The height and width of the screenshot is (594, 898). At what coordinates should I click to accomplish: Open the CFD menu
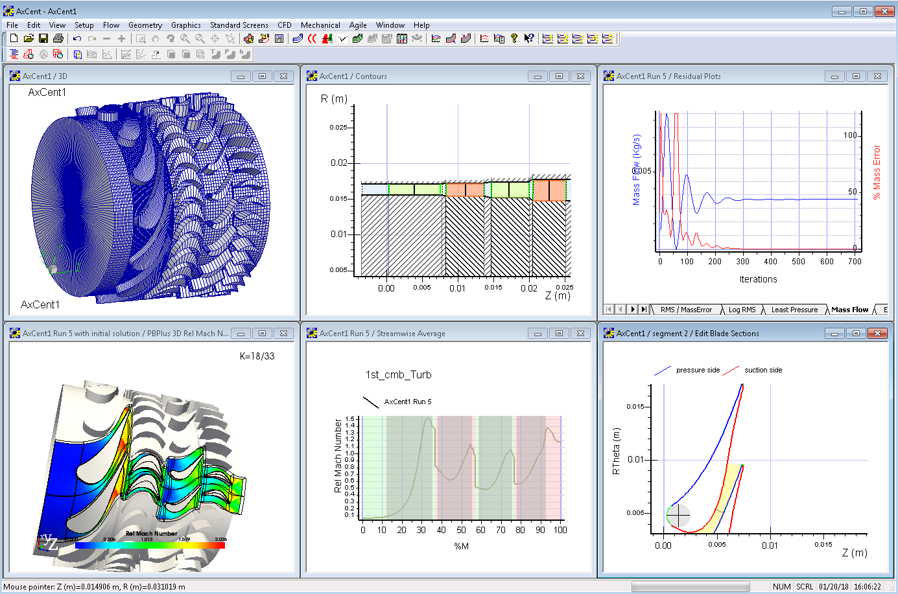pyautogui.click(x=285, y=25)
